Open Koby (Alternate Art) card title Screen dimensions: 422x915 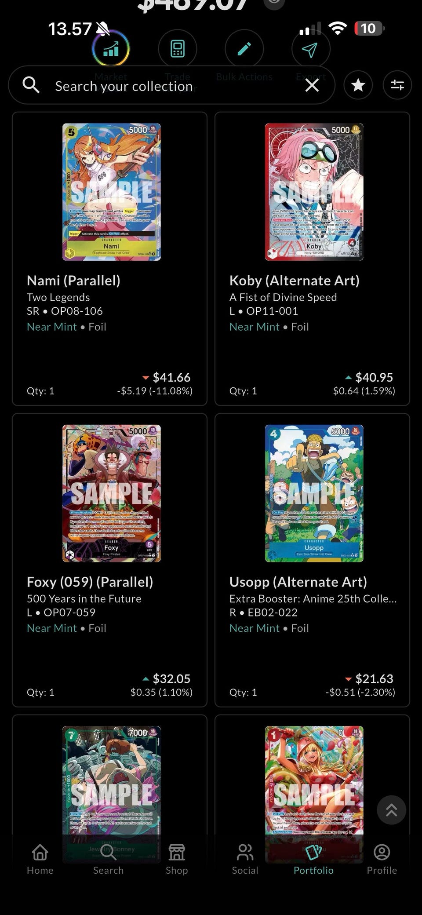pyautogui.click(x=294, y=281)
